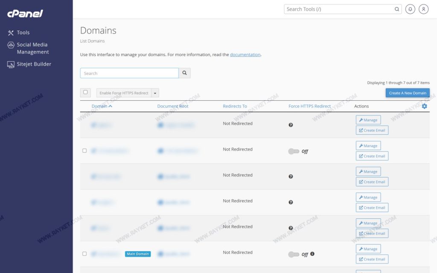Click the help icon in the third domain row
This screenshot has width=437, height=273.
click(291, 176)
